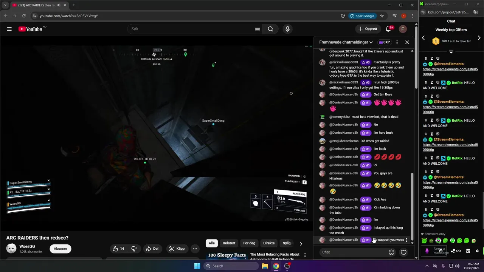Open Kick chat settings gear
This screenshot has width=484, height=272.
coord(477,251)
